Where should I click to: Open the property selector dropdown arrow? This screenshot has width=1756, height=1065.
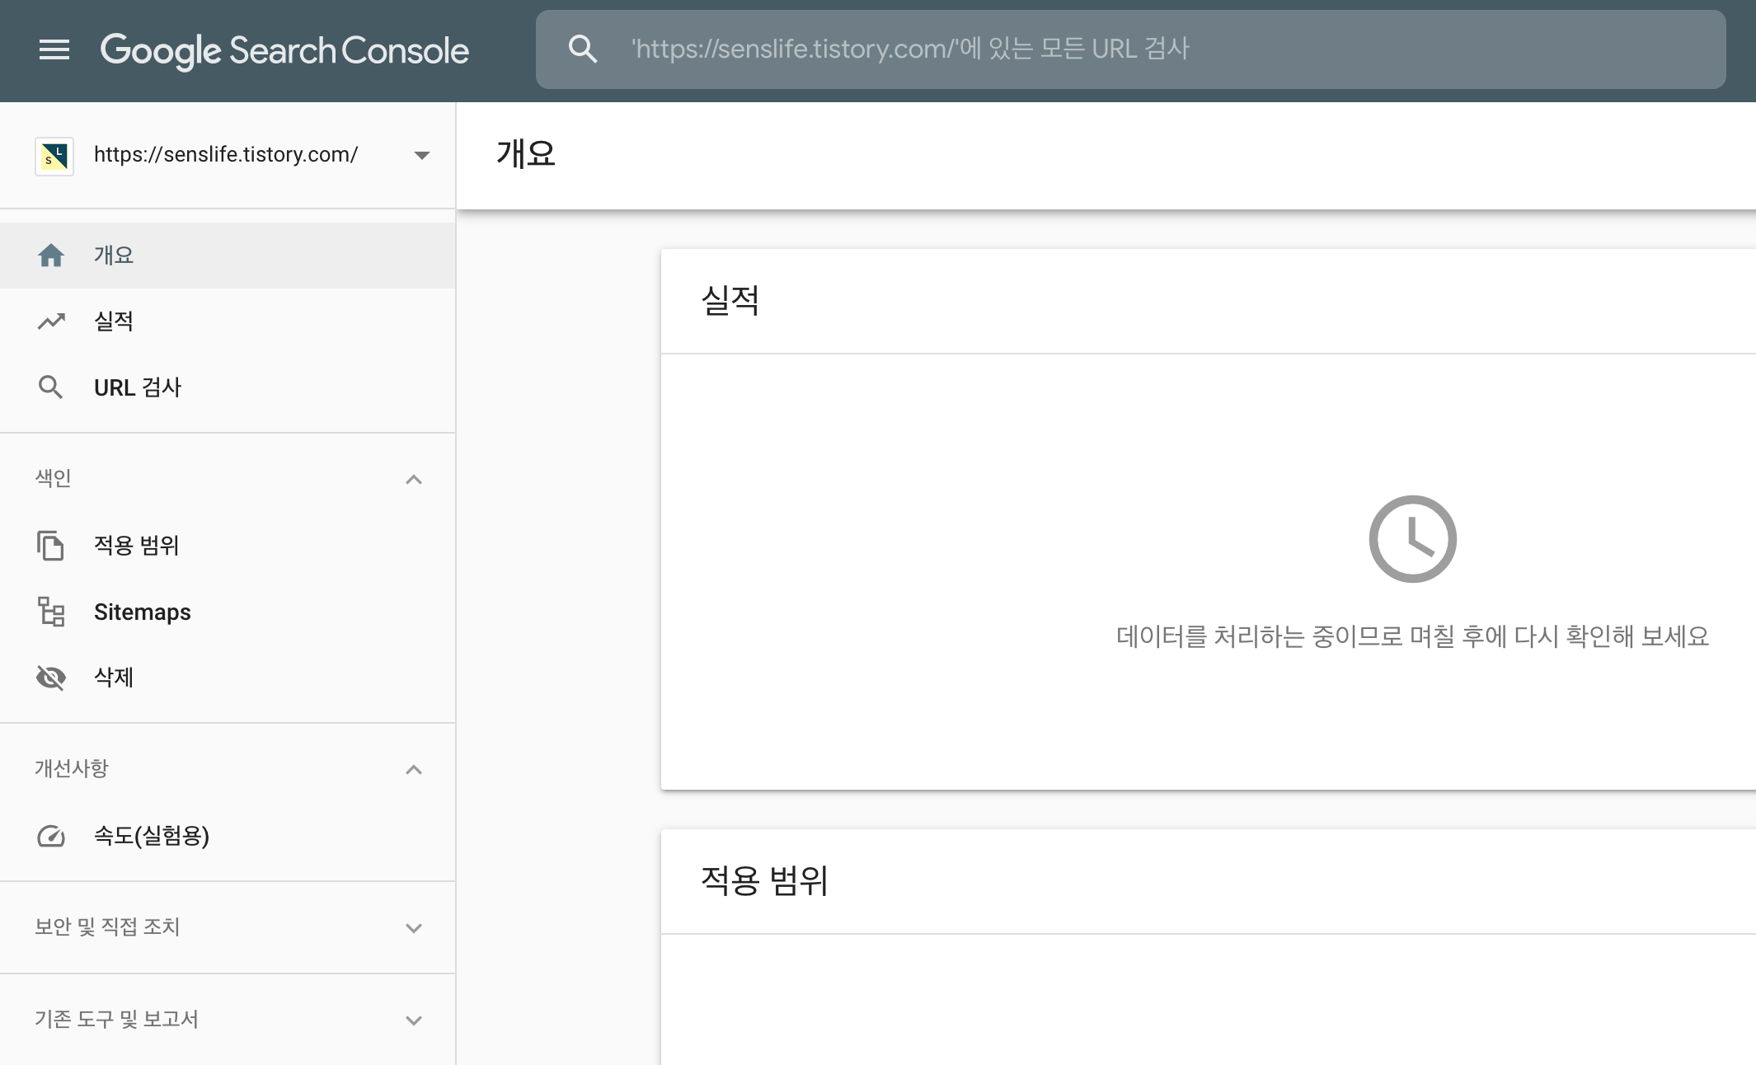(422, 155)
